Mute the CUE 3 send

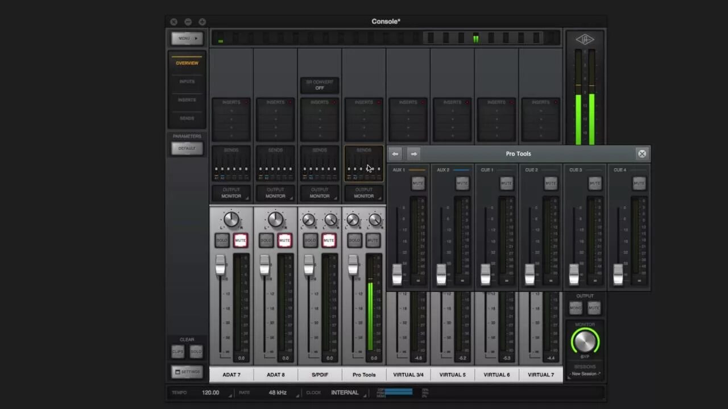(595, 183)
